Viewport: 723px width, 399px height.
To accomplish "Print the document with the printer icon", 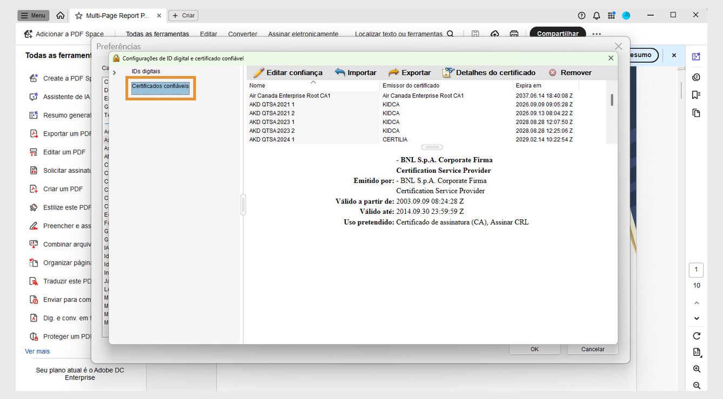I will (514, 34).
